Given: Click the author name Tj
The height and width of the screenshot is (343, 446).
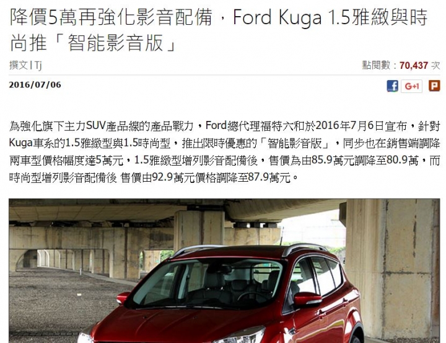Looking at the screenshot, I should click(x=38, y=65).
